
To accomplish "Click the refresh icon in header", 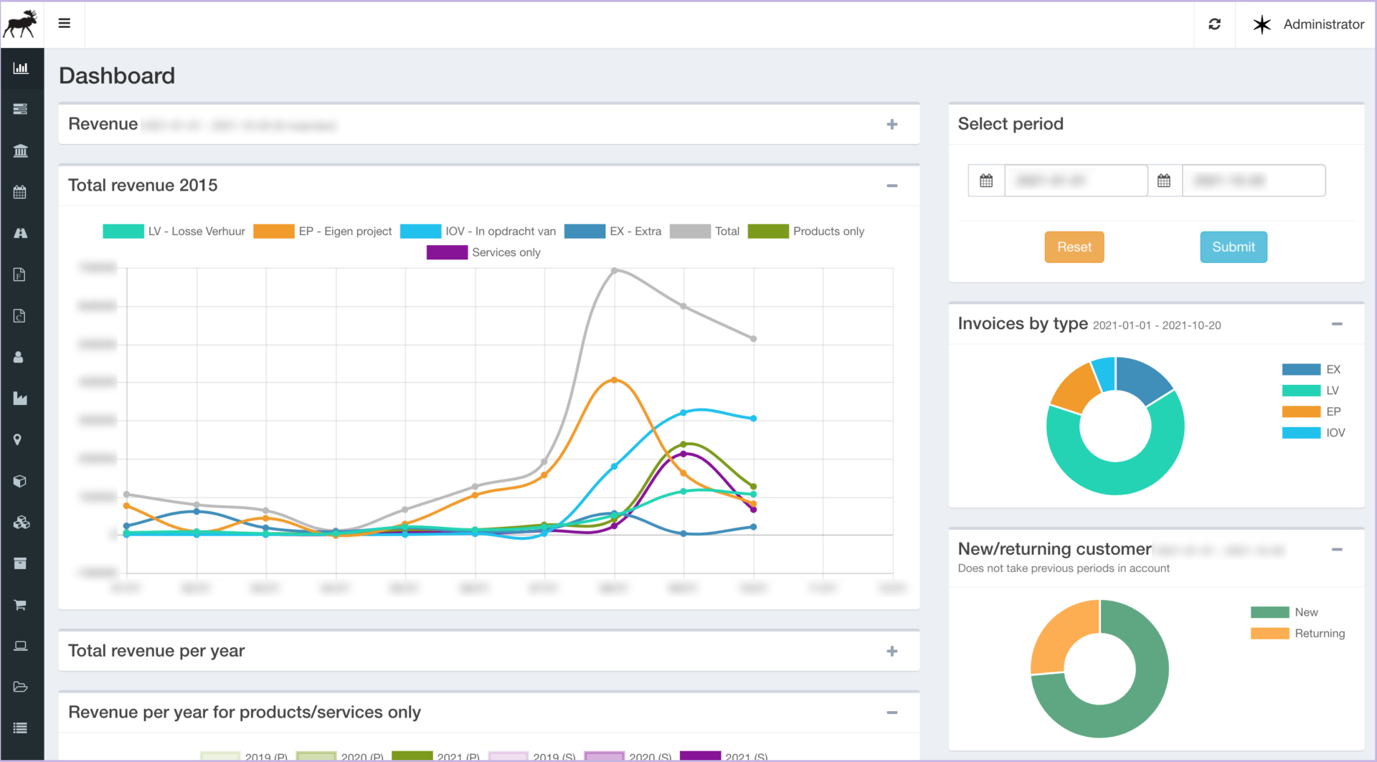I will (x=1214, y=24).
